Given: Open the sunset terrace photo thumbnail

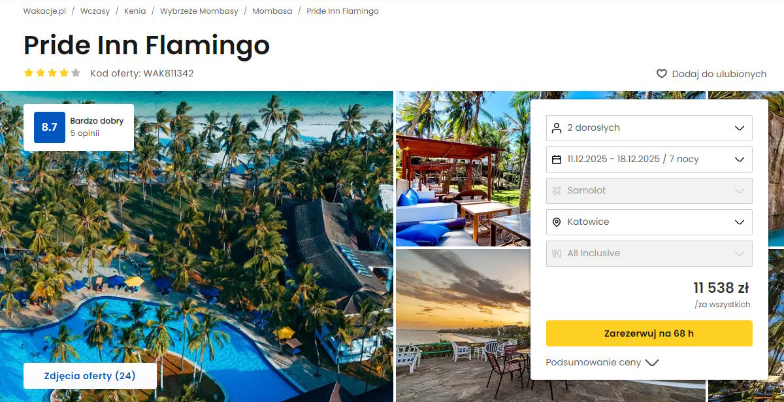Looking at the screenshot, I should coord(463,325).
